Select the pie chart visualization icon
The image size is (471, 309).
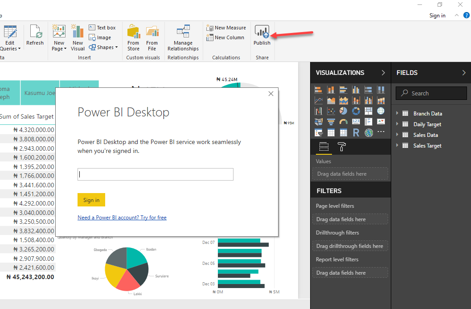click(344, 111)
